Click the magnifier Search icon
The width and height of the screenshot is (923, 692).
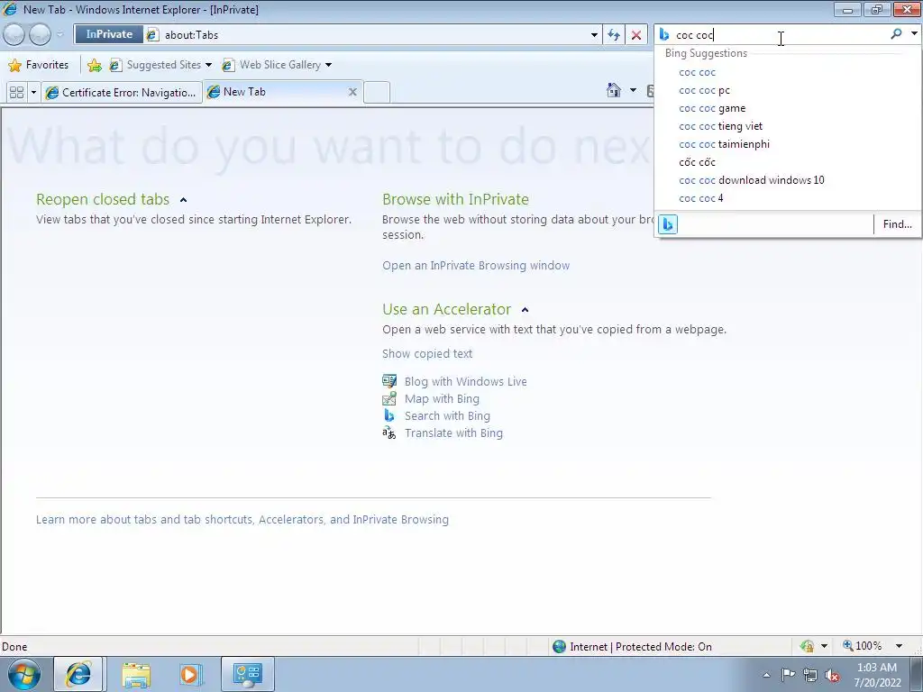pos(896,34)
